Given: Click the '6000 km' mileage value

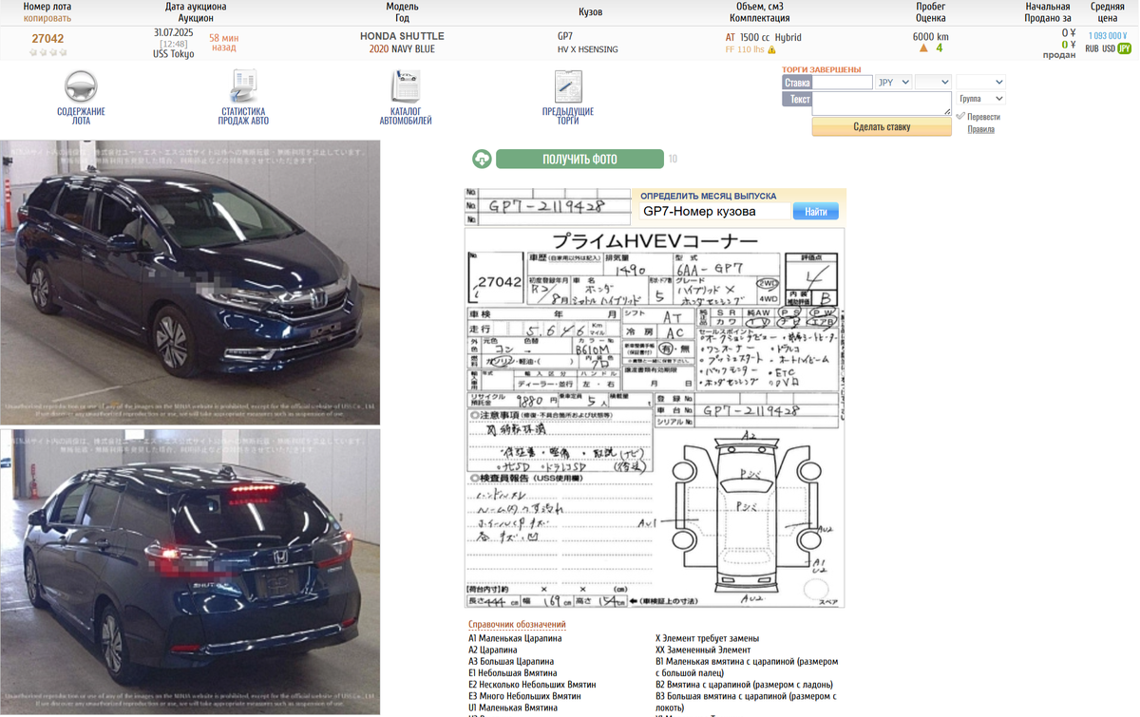Looking at the screenshot, I should (x=931, y=36).
